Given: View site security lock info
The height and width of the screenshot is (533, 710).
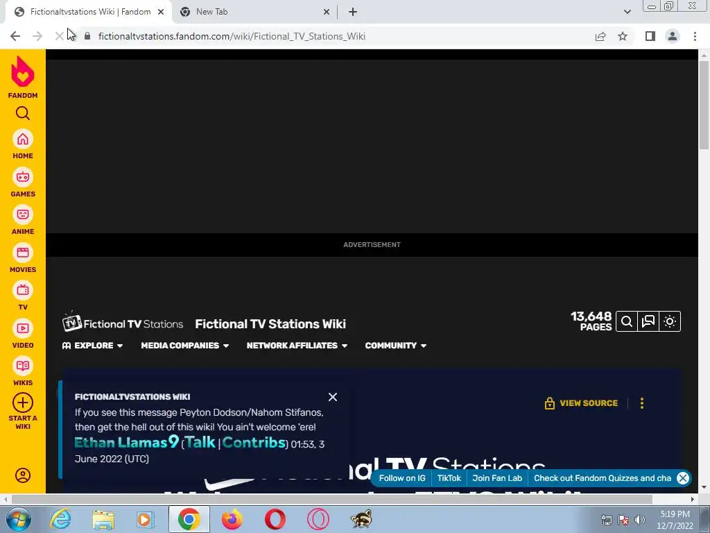Looking at the screenshot, I should [88, 36].
